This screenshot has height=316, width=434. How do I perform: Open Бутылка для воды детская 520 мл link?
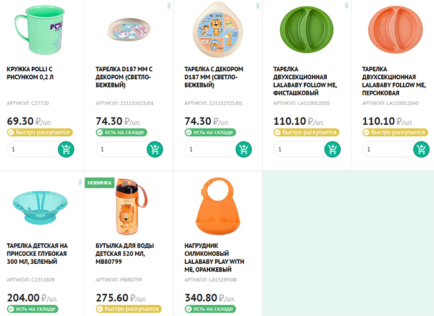coord(125,253)
